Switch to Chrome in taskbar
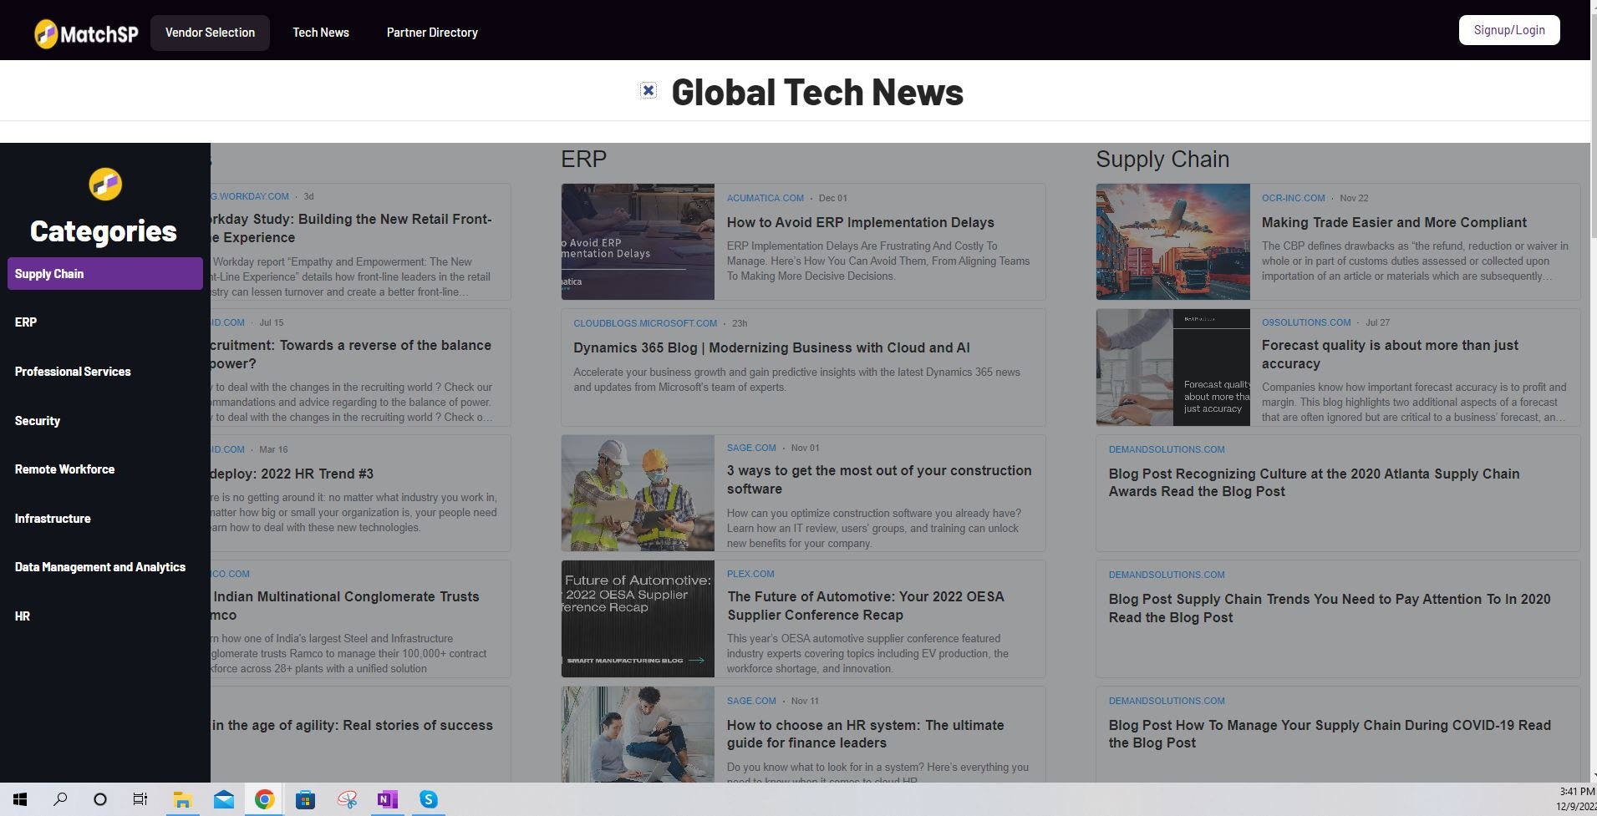This screenshot has width=1597, height=816. pyautogui.click(x=264, y=799)
